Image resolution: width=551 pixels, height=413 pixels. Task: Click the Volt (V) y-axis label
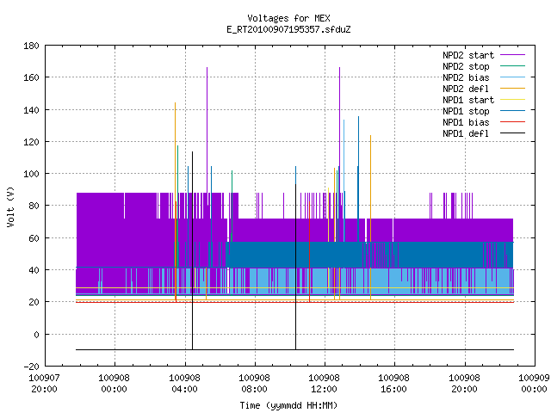[x=10, y=206]
